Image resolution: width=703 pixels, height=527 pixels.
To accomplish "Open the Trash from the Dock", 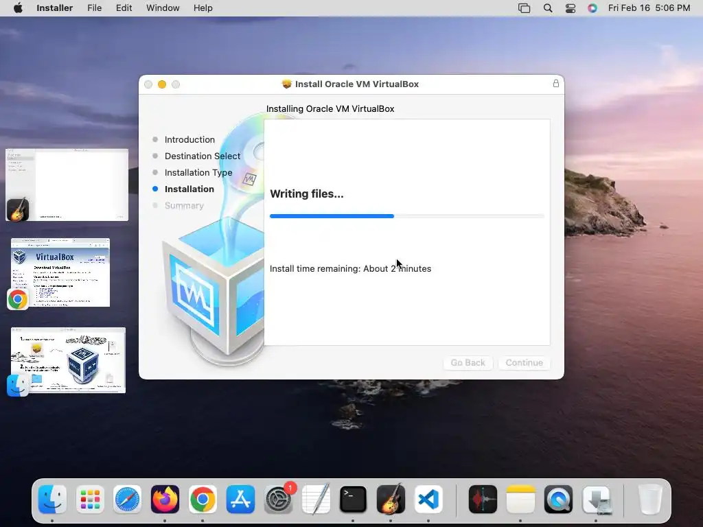I will (x=650, y=499).
